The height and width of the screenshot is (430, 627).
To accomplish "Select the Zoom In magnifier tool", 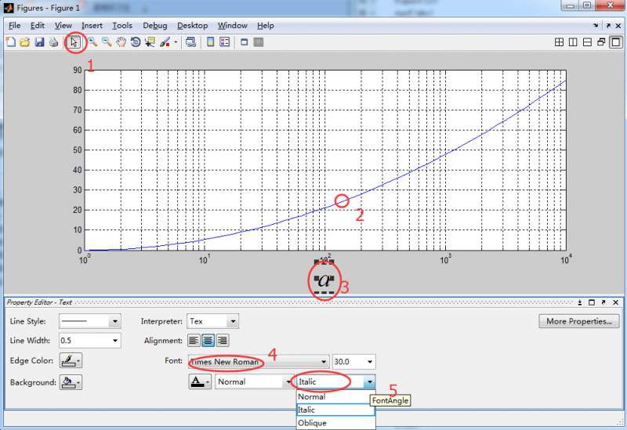I will click(x=92, y=42).
